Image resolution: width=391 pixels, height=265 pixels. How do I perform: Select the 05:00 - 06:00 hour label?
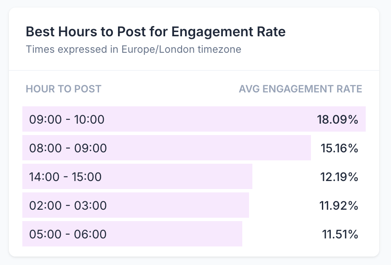(x=68, y=234)
